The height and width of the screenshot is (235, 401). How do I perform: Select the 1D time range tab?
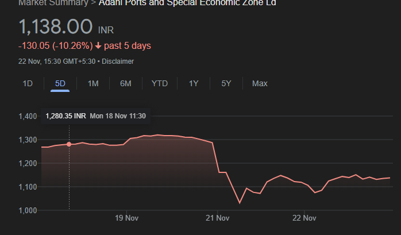(28, 83)
